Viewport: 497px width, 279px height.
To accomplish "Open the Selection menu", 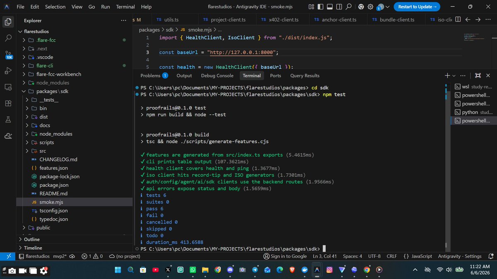I will click(x=55, y=7).
